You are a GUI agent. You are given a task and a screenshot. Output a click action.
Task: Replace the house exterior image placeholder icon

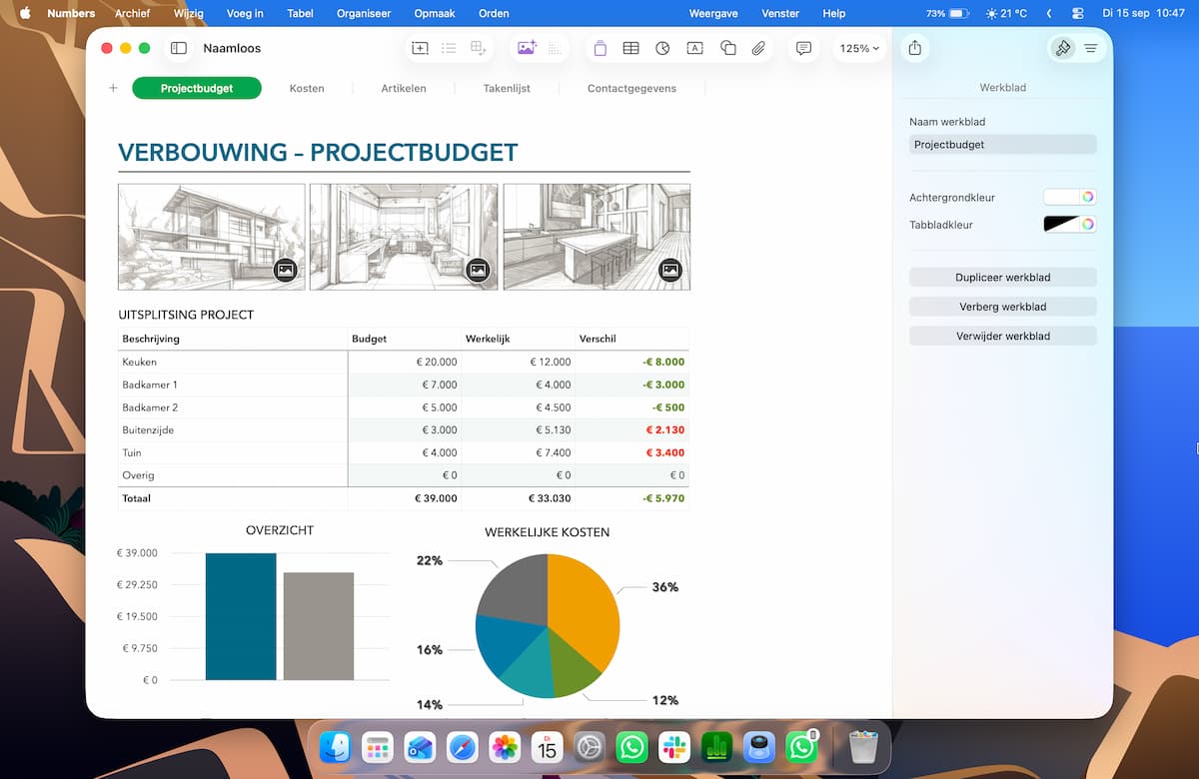pyautogui.click(x=286, y=270)
